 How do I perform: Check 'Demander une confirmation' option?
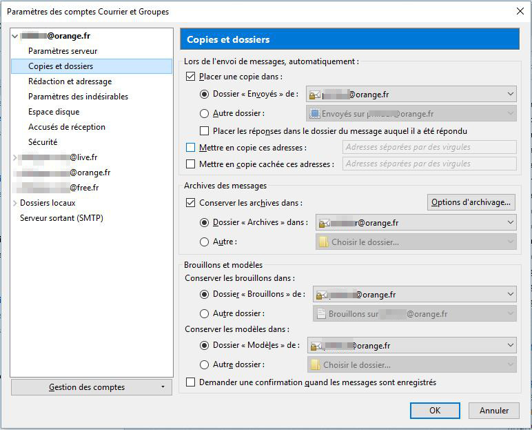point(191,382)
